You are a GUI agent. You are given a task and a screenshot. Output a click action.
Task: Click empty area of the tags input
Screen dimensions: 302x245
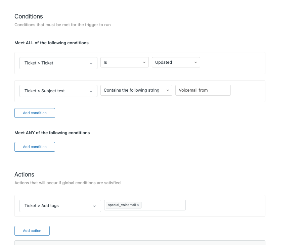(x=163, y=205)
